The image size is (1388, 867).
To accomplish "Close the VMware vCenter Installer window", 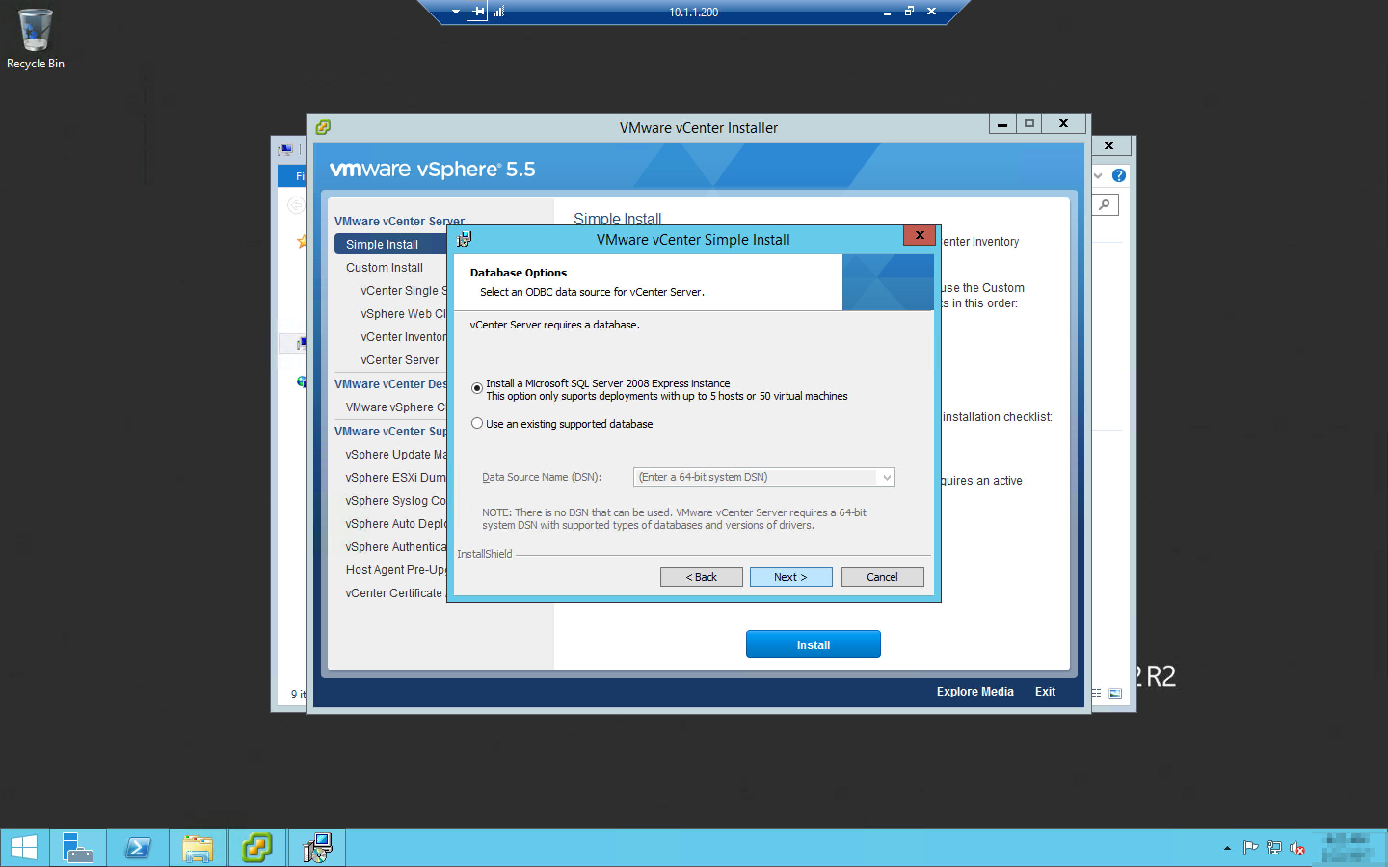I will pos(1063,124).
